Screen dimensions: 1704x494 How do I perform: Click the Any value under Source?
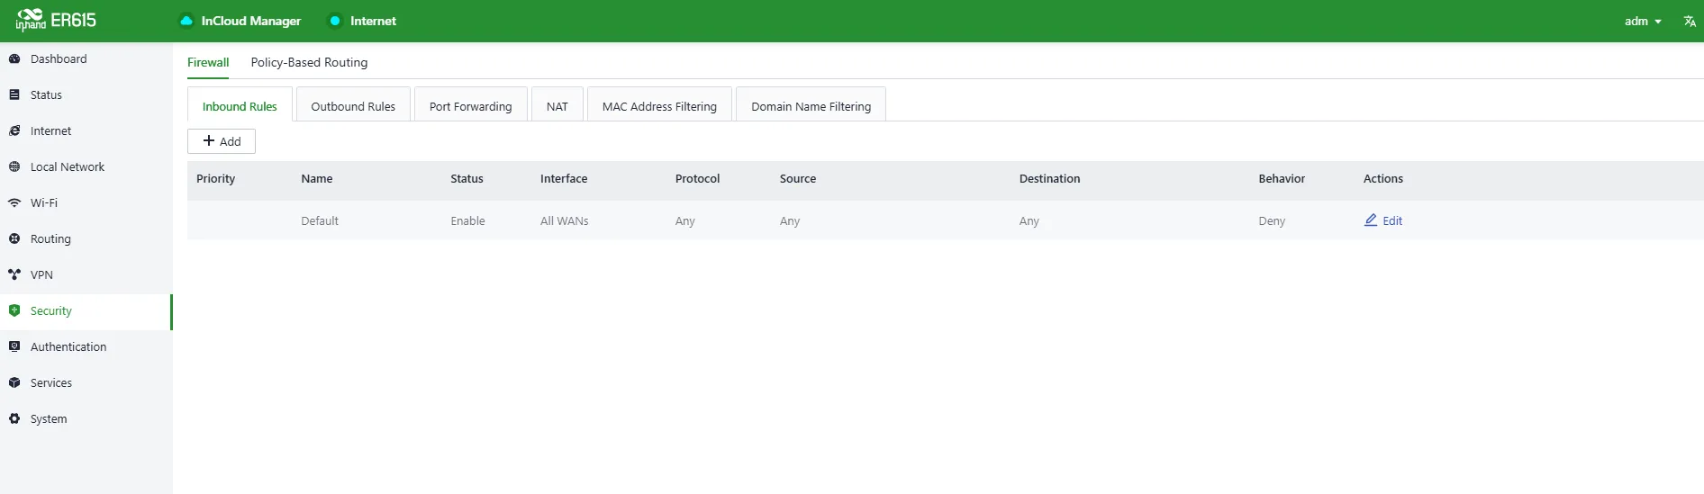(x=790, y=220)
